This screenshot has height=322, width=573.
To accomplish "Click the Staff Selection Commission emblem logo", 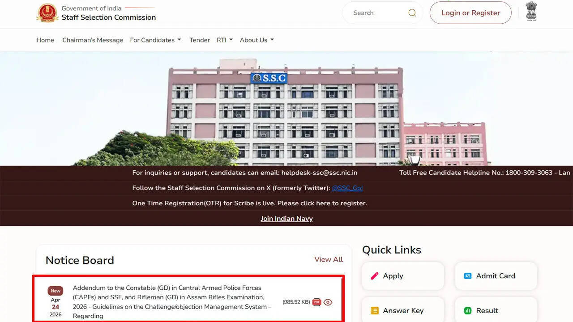I will click(x=47, y=13).
